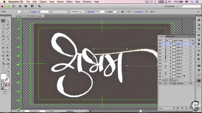The height and width of the screenshot is (113, 202).
Task: Select the Magic Wand tool
Action: coord(3,24)
